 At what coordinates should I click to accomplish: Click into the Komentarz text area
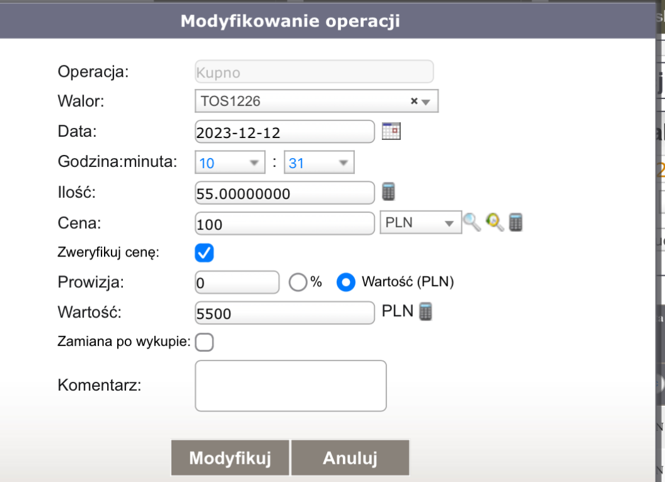pyautogui.click(x=291, y=386)
